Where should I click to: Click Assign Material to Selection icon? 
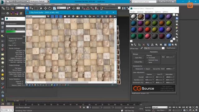coord(139,45)
